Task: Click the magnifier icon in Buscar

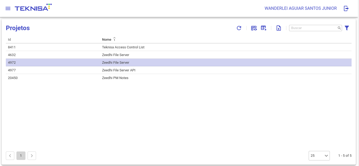Action: click(x=339, y=28)
